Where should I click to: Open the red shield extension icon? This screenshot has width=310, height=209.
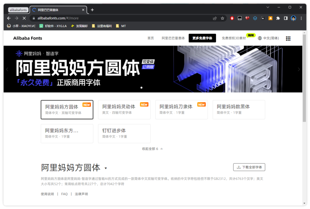[x=232, y=18]
